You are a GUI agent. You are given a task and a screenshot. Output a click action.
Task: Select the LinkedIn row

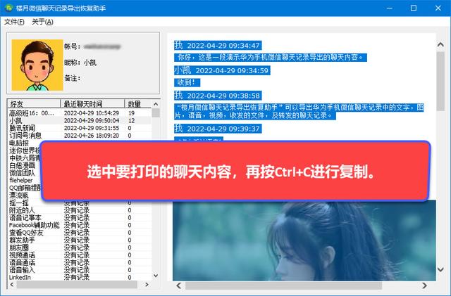tap(80, 277)
